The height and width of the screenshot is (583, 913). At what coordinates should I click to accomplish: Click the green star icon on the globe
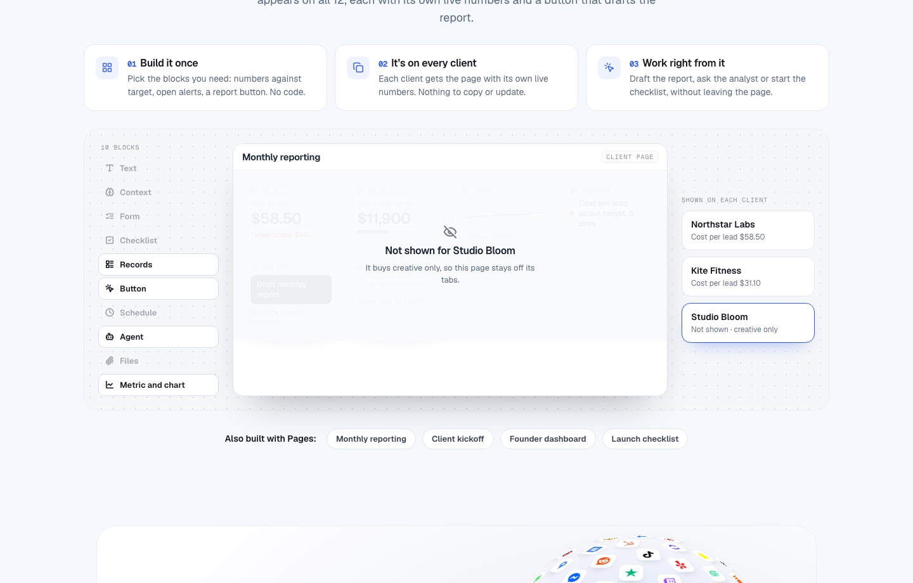pos(631,572)
